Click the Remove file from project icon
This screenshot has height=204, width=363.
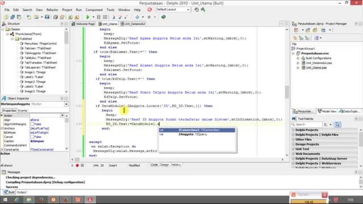(x=77, y=17)
